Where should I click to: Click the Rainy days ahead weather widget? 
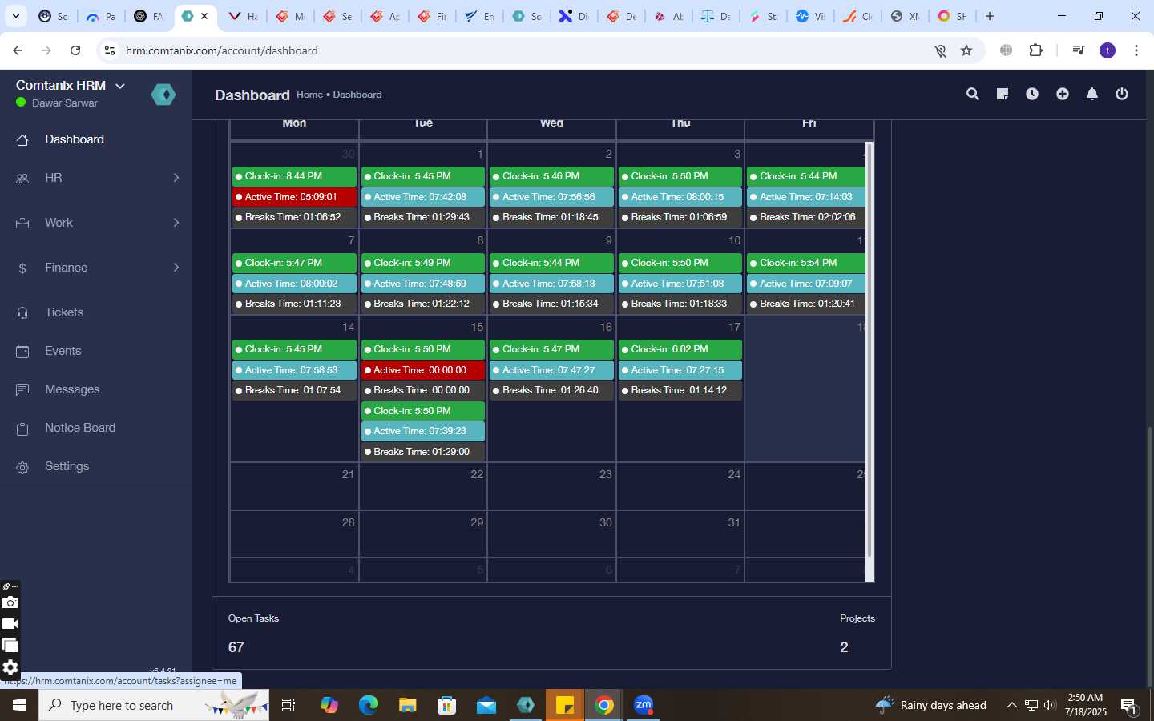pos(930,705)
